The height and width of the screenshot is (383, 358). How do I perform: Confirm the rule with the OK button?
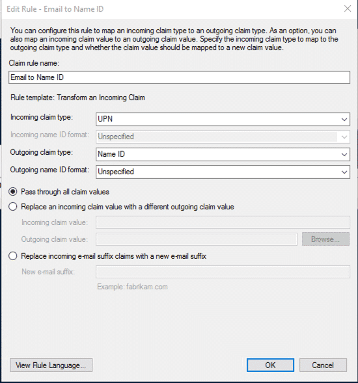point(270,365)
